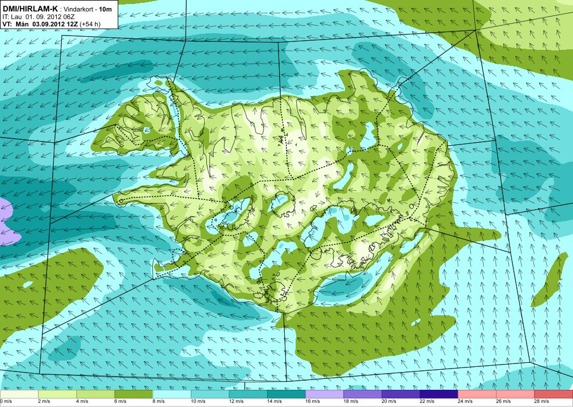Click the 12 m/s turquoise legend swatch
This screenshot has height=407, width=573.
248,394
